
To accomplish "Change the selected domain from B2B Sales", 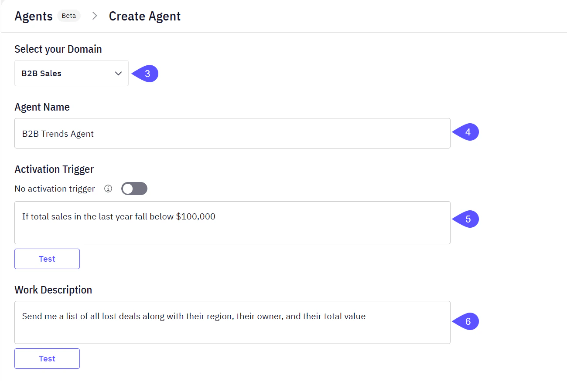I will click(71, 73).
